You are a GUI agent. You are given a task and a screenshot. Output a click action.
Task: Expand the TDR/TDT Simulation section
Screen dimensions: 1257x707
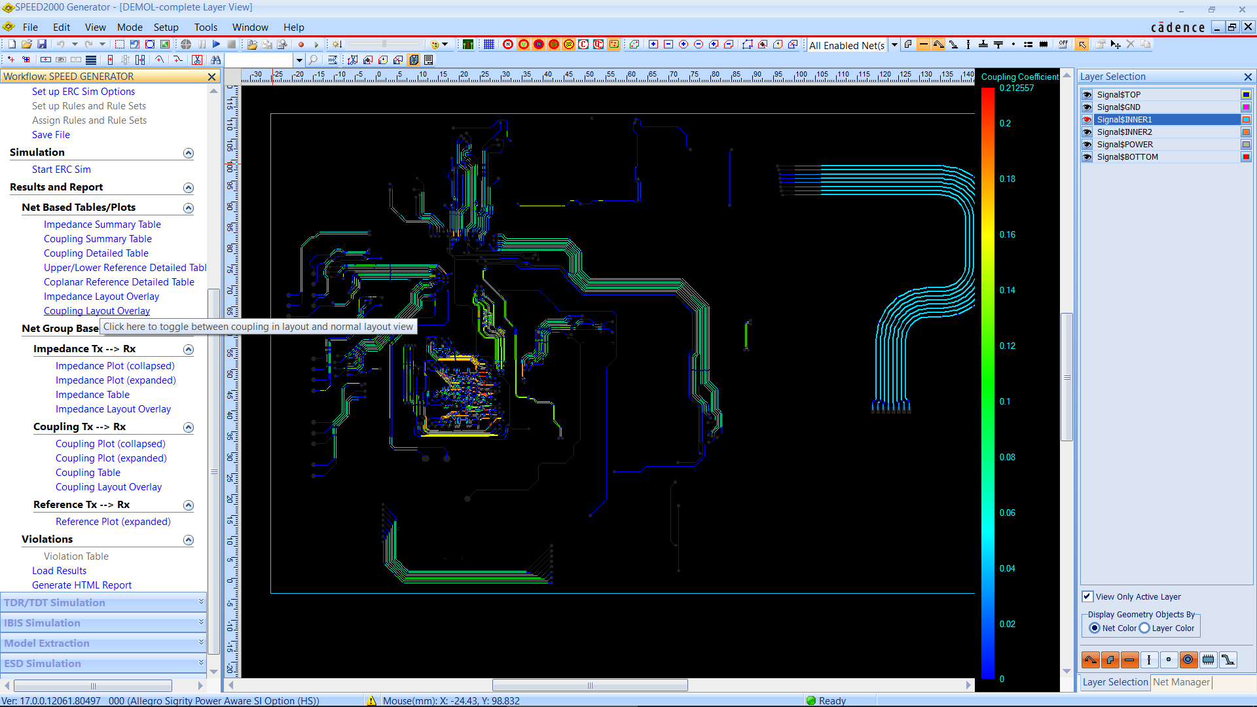click(201, 602)
